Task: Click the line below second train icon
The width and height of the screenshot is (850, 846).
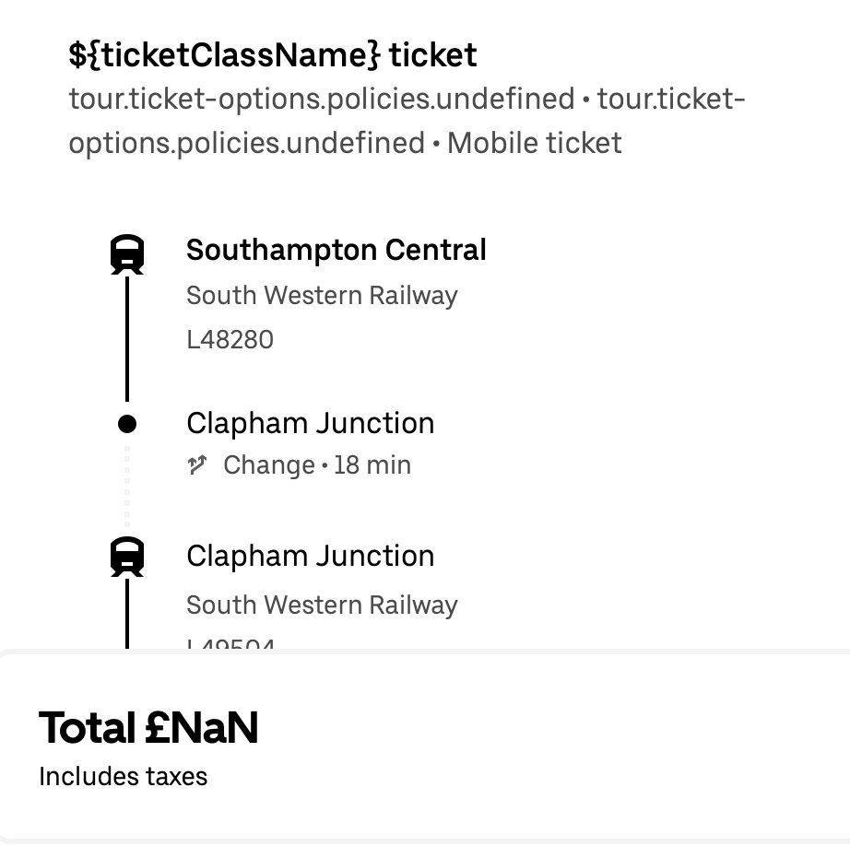Action: pos(127,613)
